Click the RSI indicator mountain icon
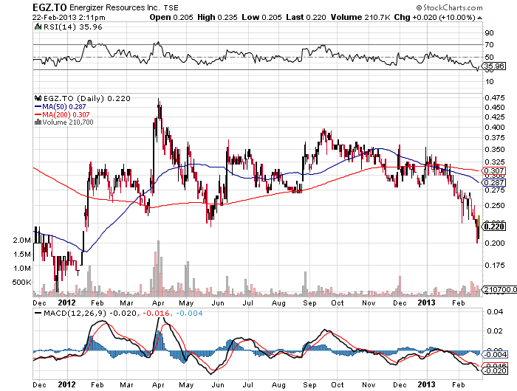 click(38, 27)
